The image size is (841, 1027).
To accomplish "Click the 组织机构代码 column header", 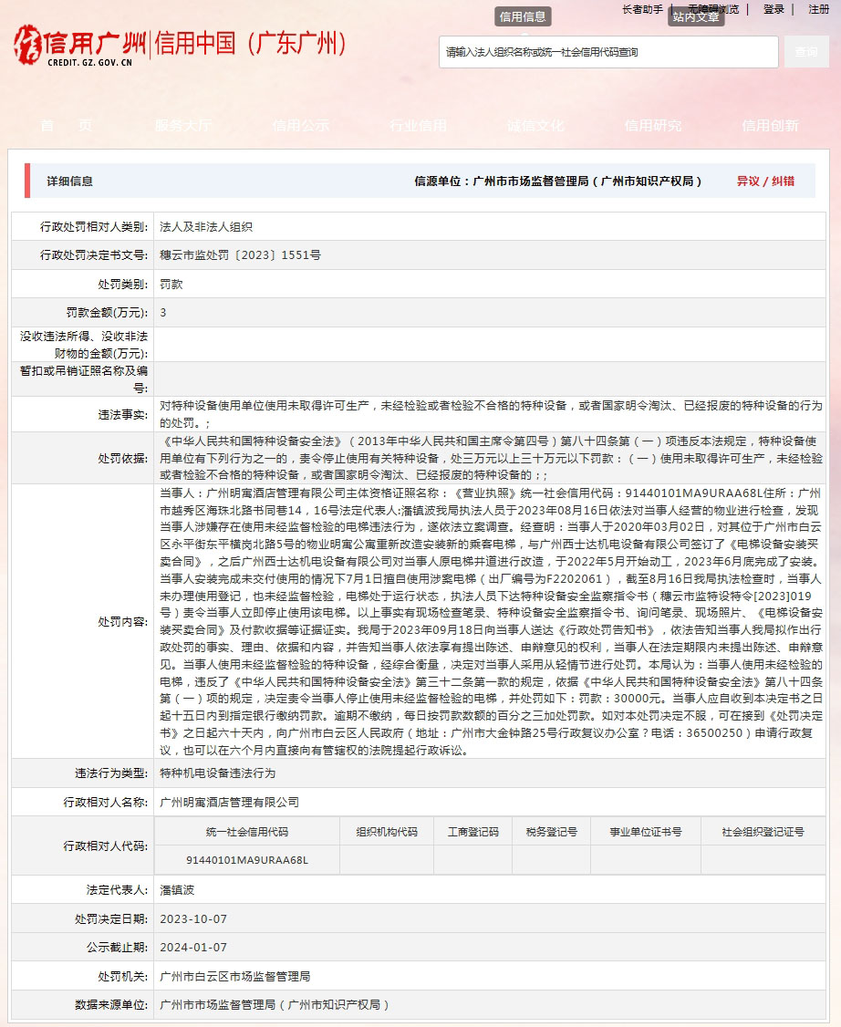I will pos(387,832).
